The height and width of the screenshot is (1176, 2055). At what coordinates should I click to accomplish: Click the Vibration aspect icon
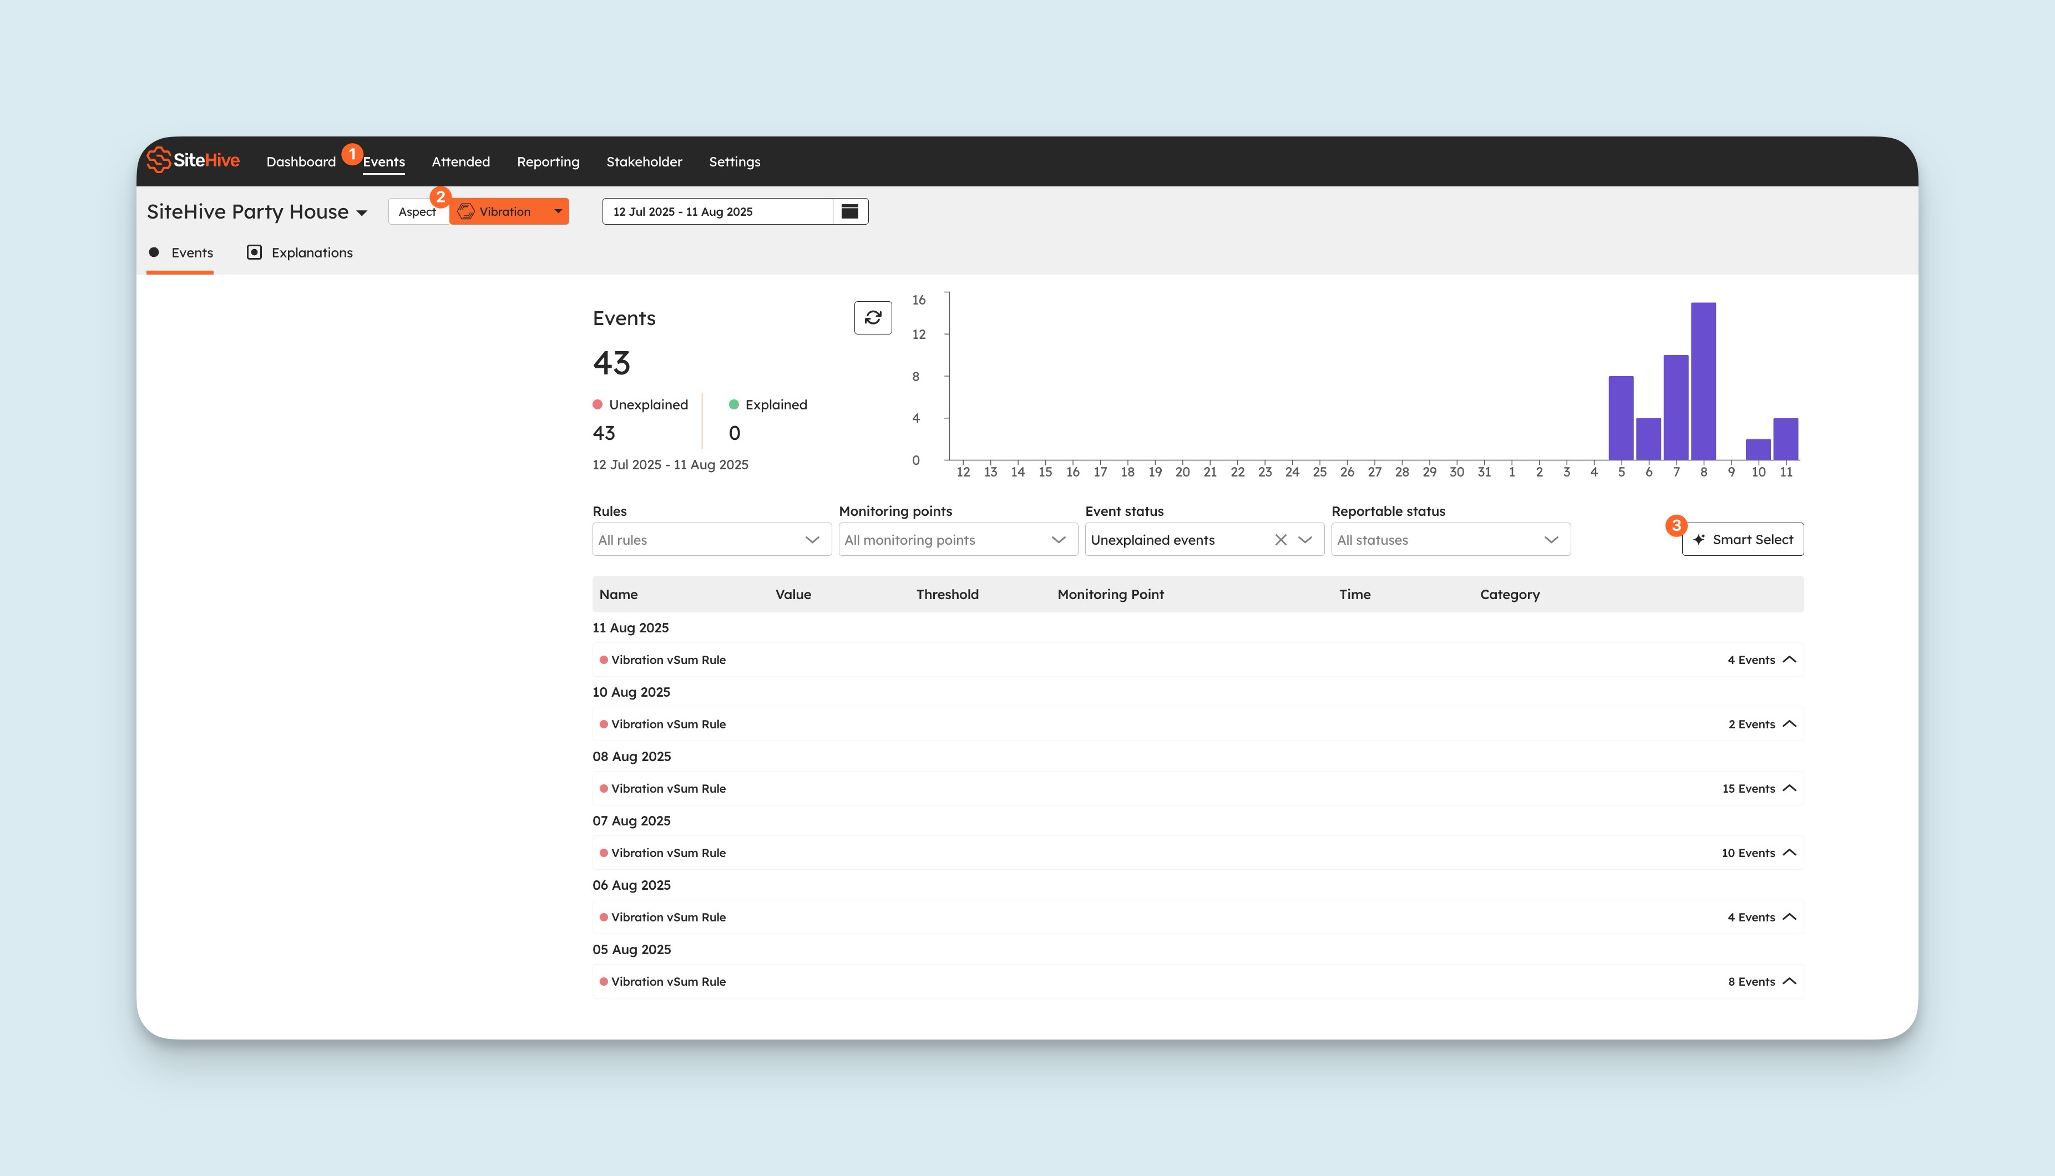coord(466,211)
